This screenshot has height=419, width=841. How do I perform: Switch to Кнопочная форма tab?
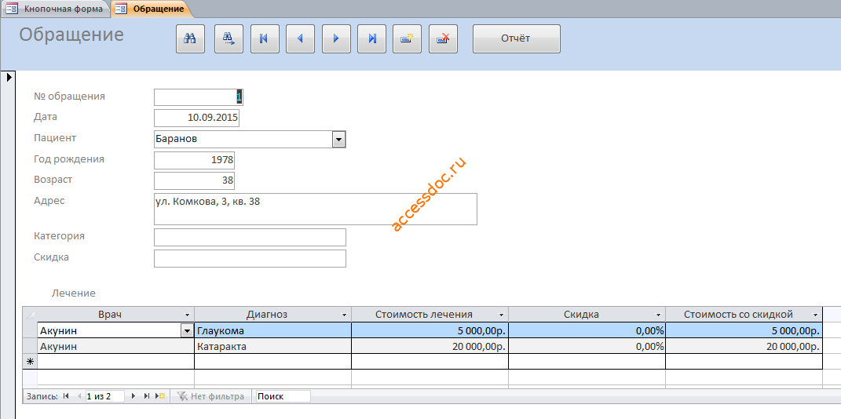tap(56, 9)
